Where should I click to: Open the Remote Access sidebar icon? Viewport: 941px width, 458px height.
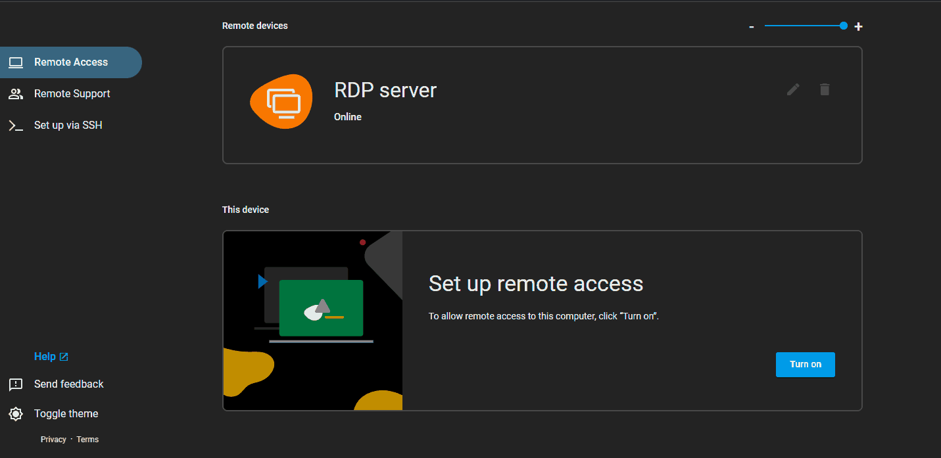point(16,62)
